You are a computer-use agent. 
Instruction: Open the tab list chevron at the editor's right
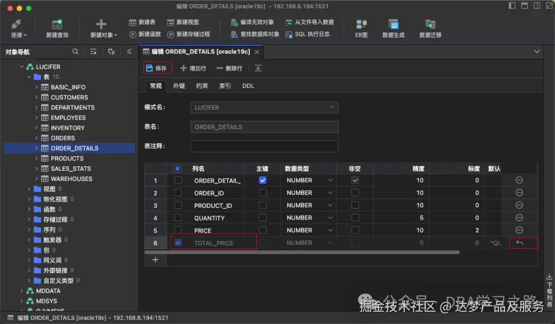[537, 52]
